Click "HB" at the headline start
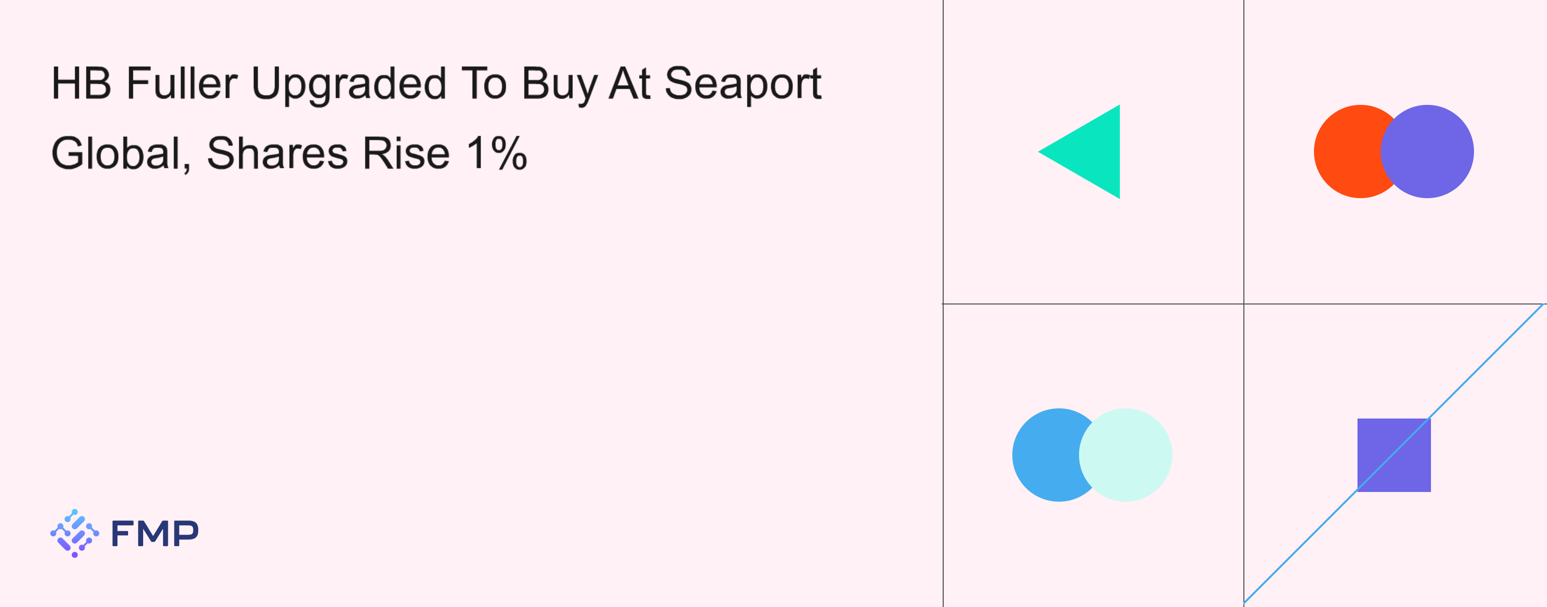 point(81,84)
